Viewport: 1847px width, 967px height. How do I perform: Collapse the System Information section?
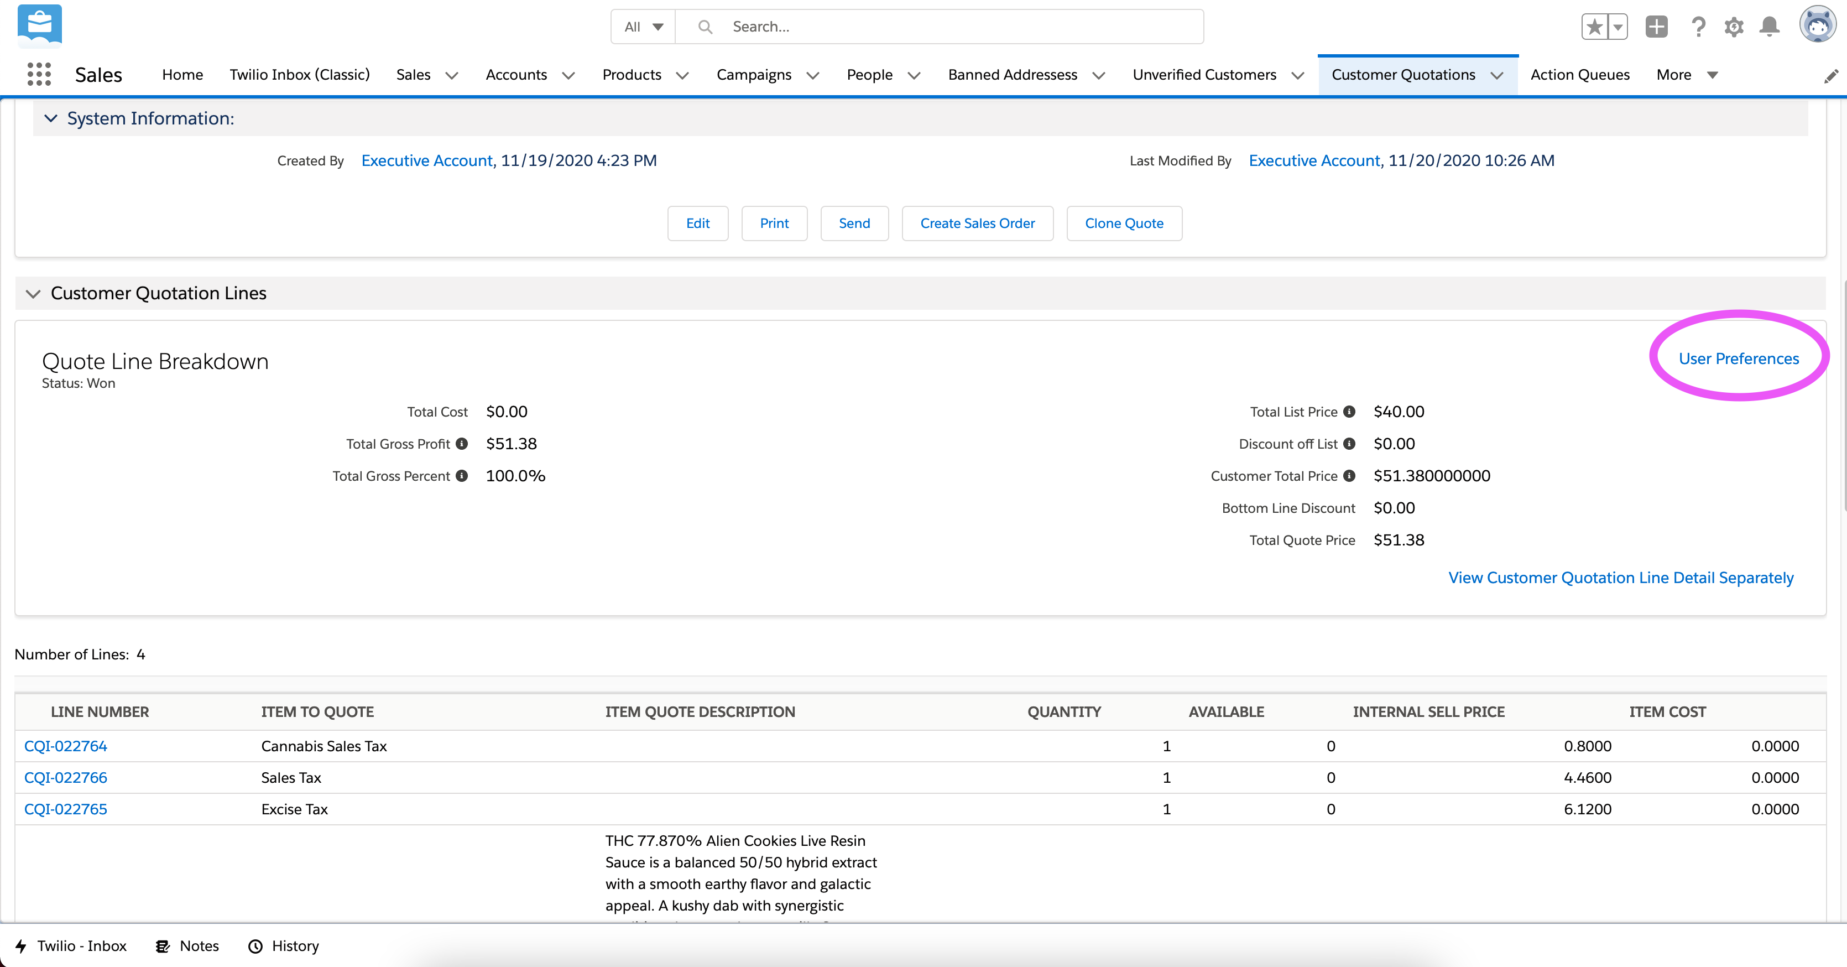point(50,118)
